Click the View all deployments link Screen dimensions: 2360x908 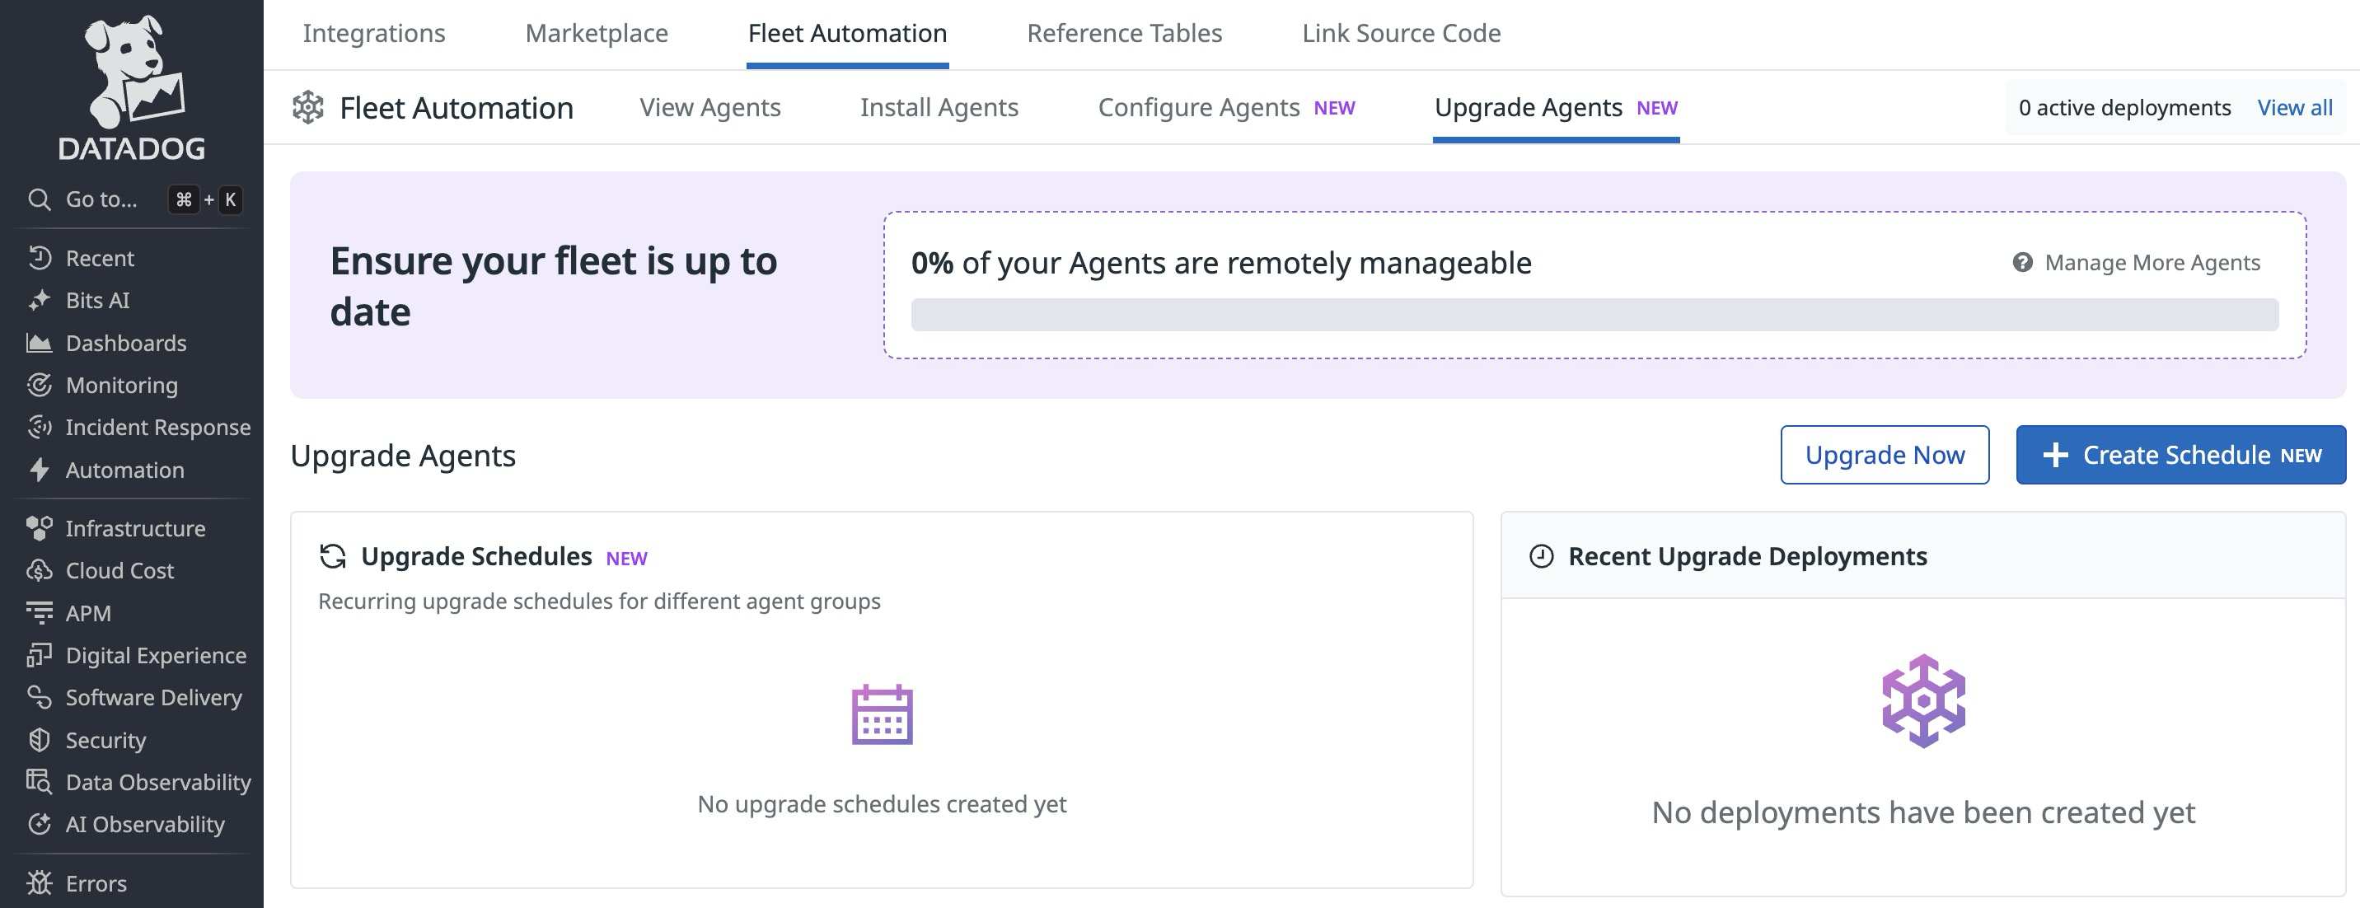coord(2295,107)
